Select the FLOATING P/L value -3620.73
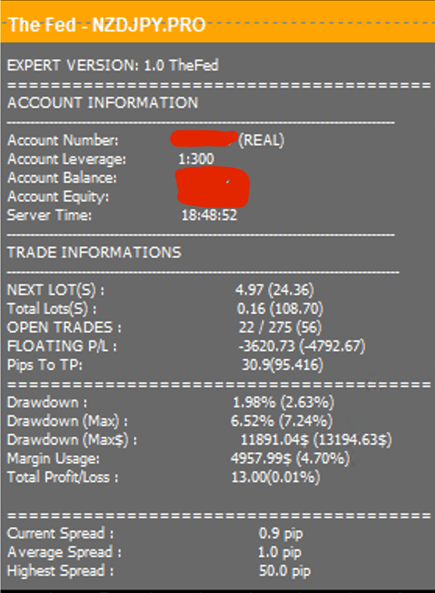Viewport: 435px width, 593px height. pyautogui.click(x=267, y=346)
